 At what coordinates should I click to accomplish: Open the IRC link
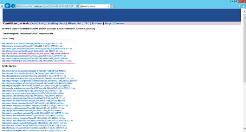87,24
